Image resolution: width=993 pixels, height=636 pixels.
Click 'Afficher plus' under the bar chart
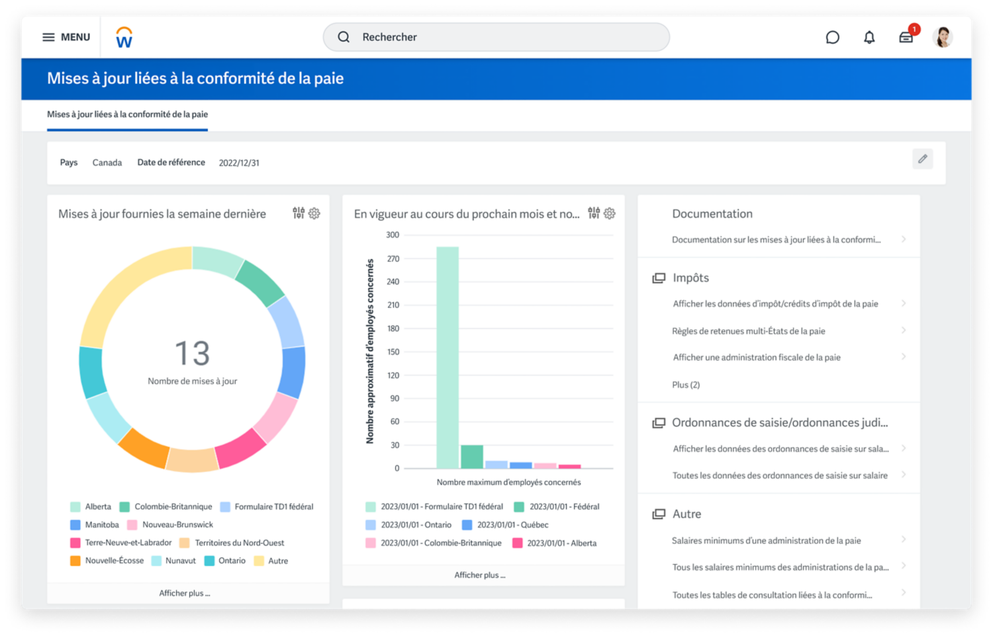[480, 575]
